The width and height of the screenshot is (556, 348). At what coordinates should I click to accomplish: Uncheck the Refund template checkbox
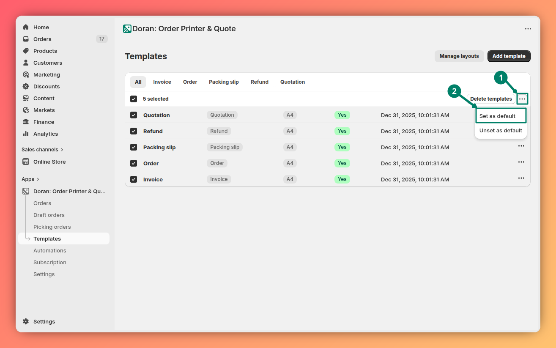pyautogui.click(x=134, y=131)
